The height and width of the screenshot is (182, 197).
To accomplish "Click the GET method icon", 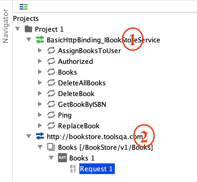I will (62, 158).
